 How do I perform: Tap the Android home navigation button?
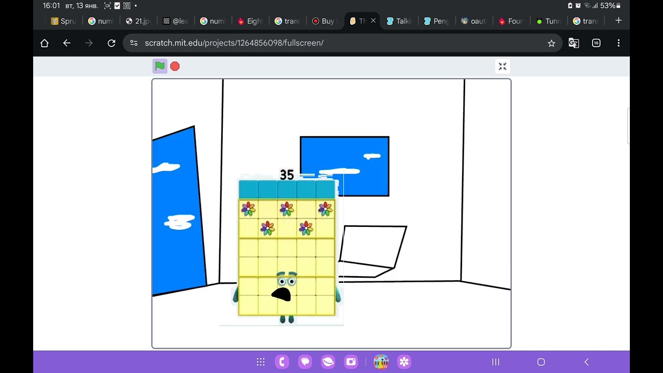point(541,362)
